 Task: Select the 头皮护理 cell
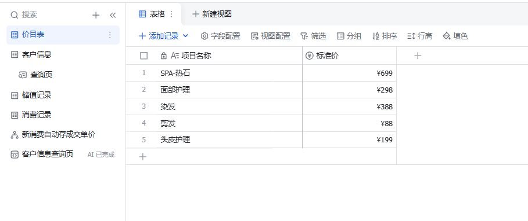(x=229, y=140)
